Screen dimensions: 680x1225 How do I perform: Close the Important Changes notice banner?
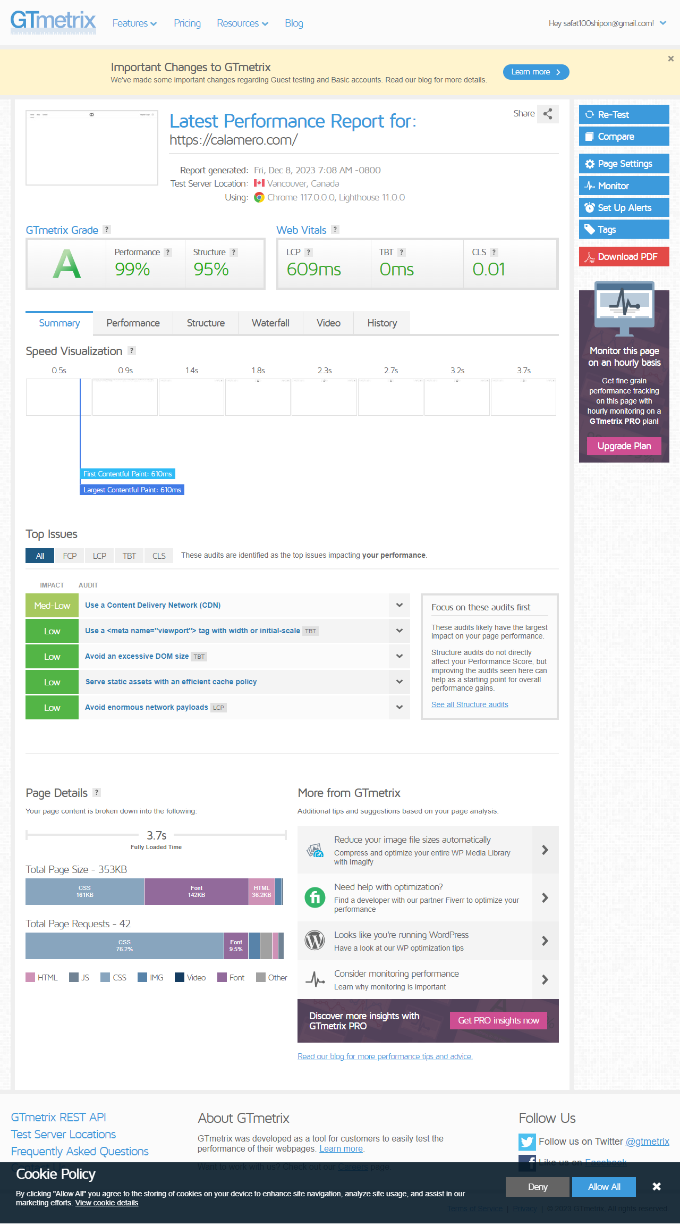click(x=670, y=59)
